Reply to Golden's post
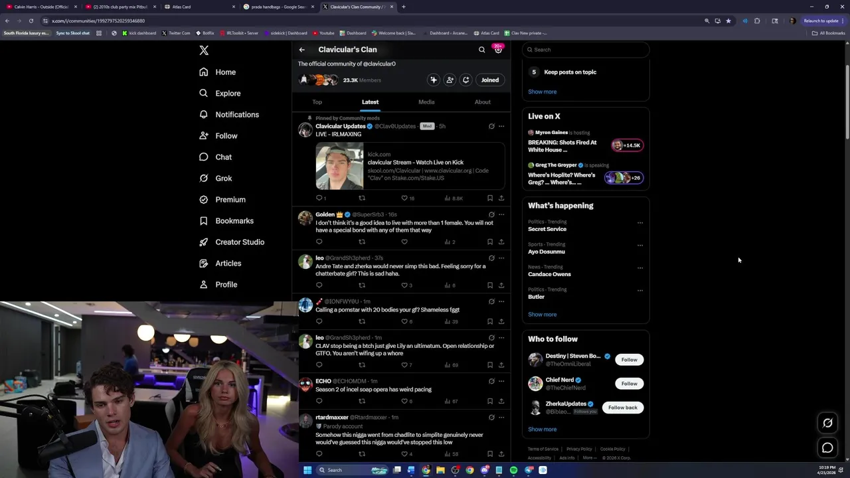 tap(319, 242)
